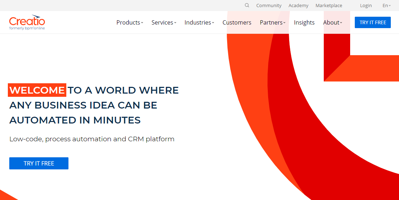399x200 pixels.
Task: Open the Community link
Action: point(269,6)
